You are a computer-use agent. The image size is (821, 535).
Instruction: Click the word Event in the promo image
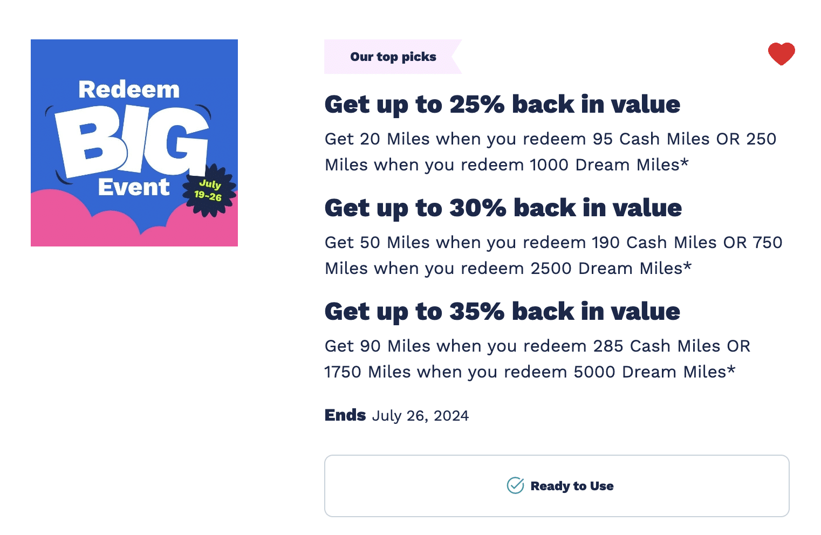click(x=133, y=187)
